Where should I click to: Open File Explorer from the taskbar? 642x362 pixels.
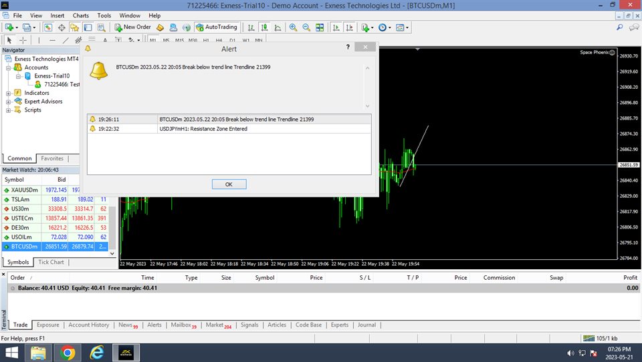pyautogui.click(x=38, y=353)
